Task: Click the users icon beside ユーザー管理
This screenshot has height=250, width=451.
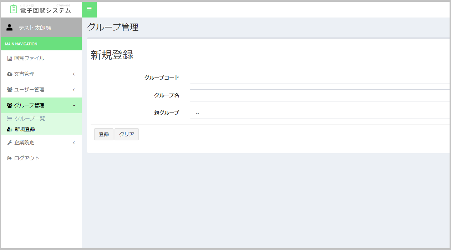Action: [10, 90]
